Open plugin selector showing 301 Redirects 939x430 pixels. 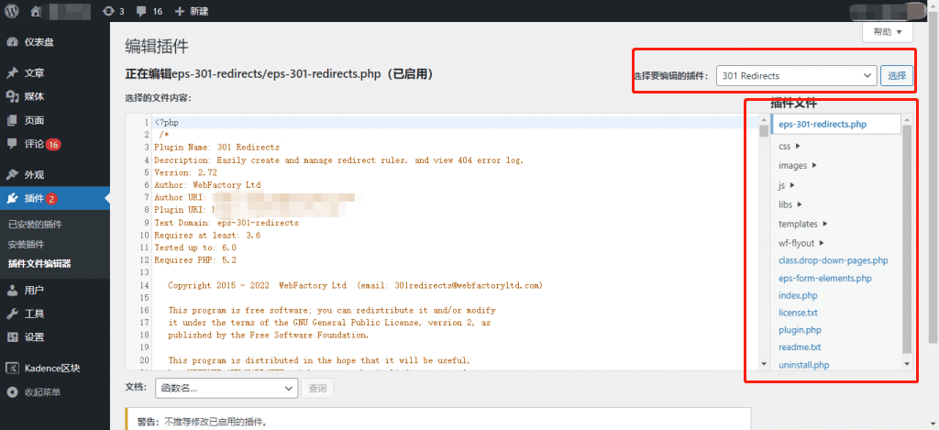(797, 76)
